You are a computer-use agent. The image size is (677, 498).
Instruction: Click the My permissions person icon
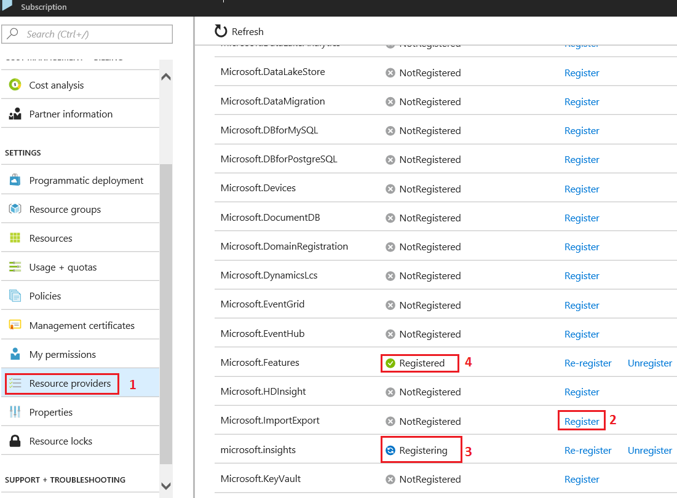pos(15,354)
